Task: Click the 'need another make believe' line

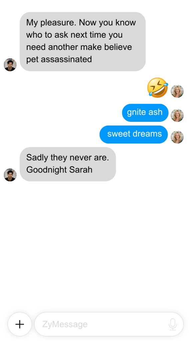Action: point(79,47)
